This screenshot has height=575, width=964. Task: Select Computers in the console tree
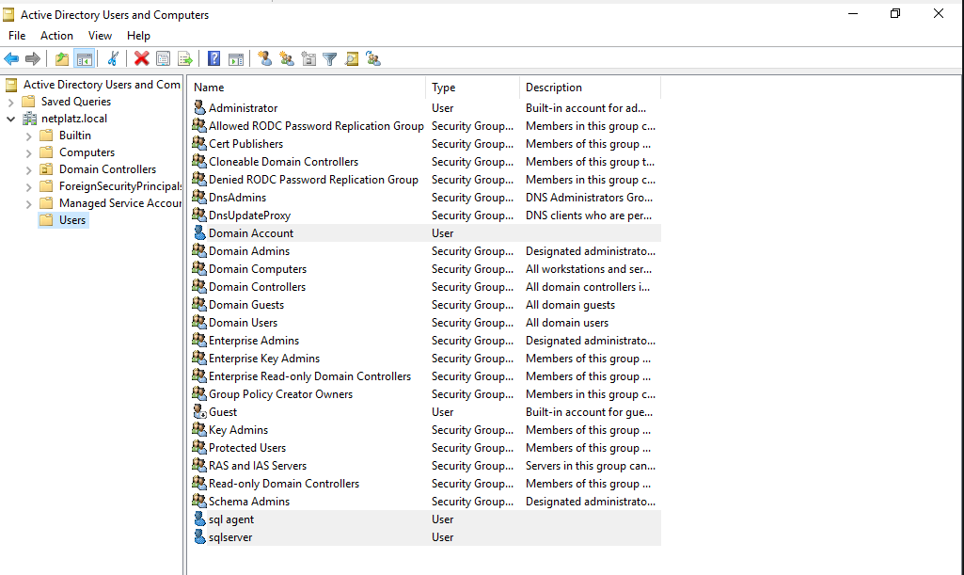(x=87, y=152)
